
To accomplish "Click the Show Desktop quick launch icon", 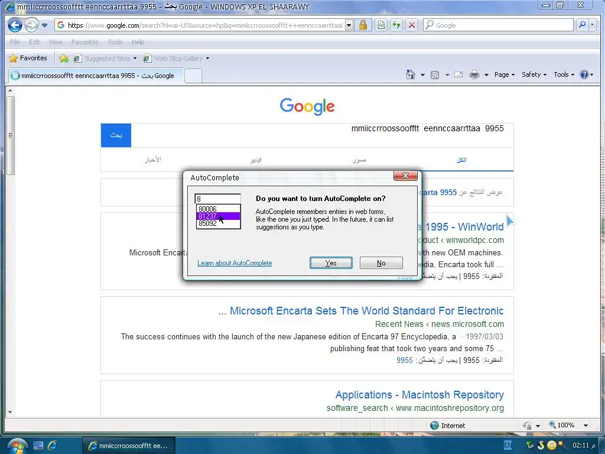I will [x=38, y=446].
